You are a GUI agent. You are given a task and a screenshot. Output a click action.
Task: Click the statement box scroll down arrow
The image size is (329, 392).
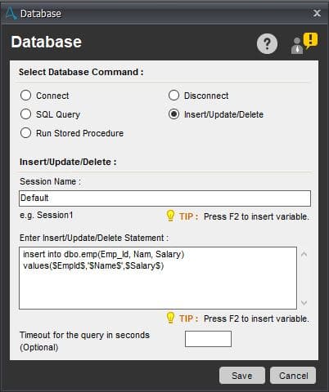pos(304,302)
